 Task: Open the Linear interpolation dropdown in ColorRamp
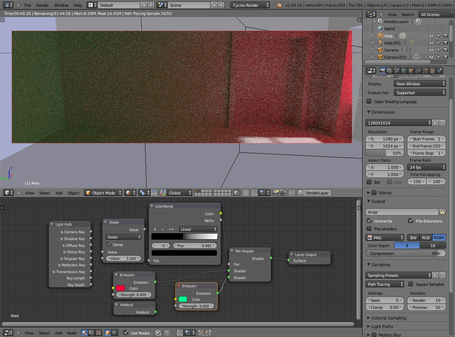click(198, 229)
